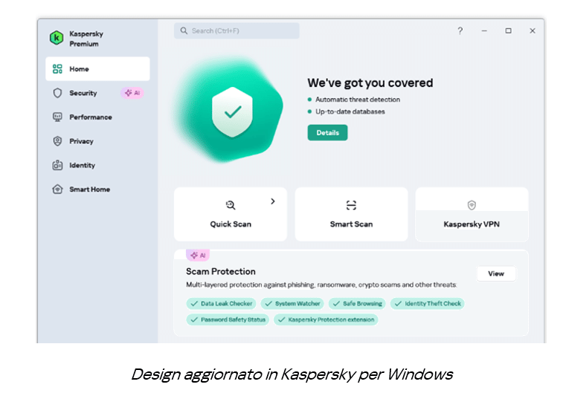The image size is (563, 393).
Task: Select the Data Leak Checker checked tag
Action: (x=221, y=303)
